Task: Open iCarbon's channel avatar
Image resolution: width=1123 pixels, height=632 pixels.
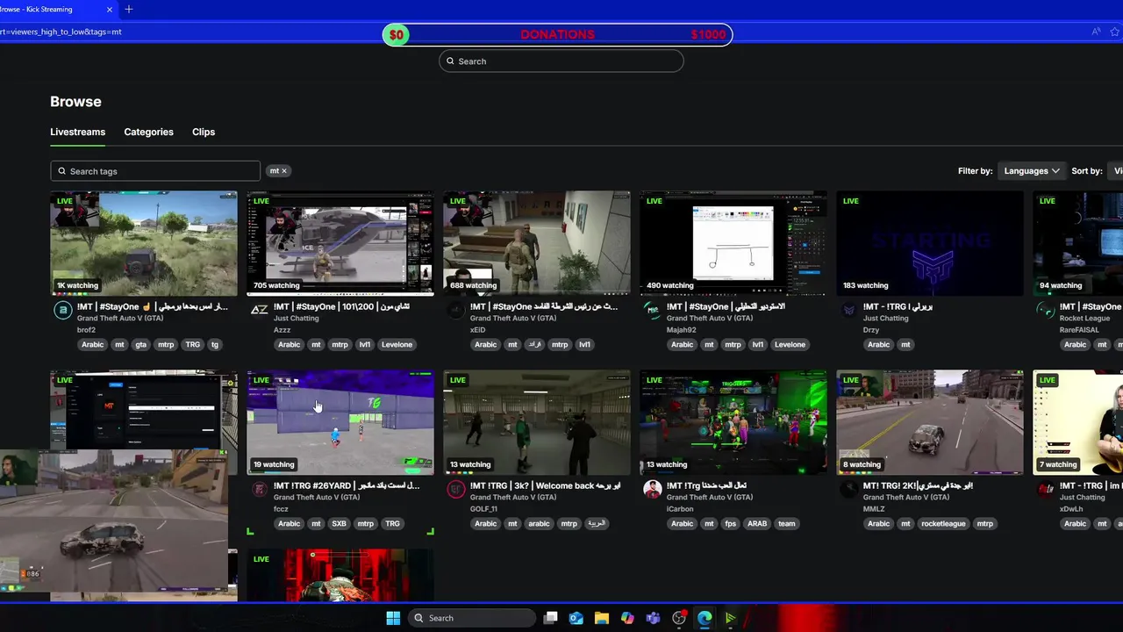Action: coord(652,489)
